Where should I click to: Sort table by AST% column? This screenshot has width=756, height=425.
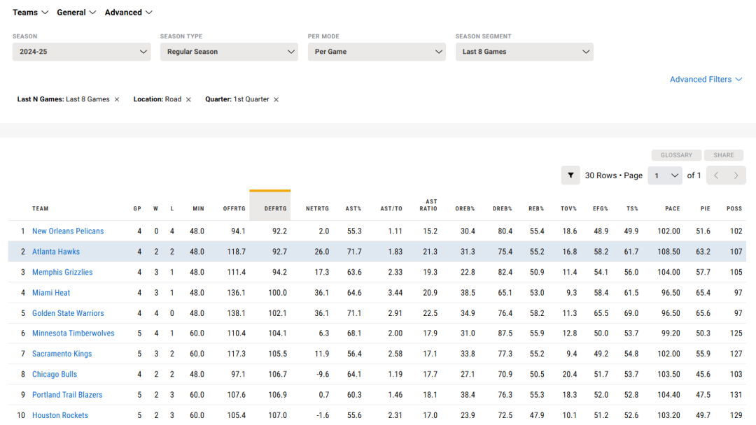tap(353, 209)
